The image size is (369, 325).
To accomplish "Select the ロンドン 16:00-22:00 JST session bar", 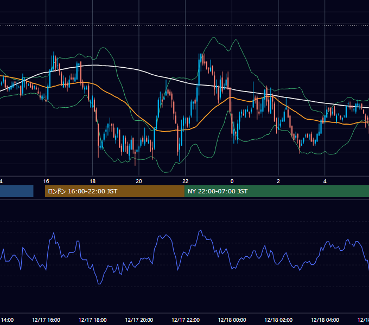I will click(x=114, y=191).
